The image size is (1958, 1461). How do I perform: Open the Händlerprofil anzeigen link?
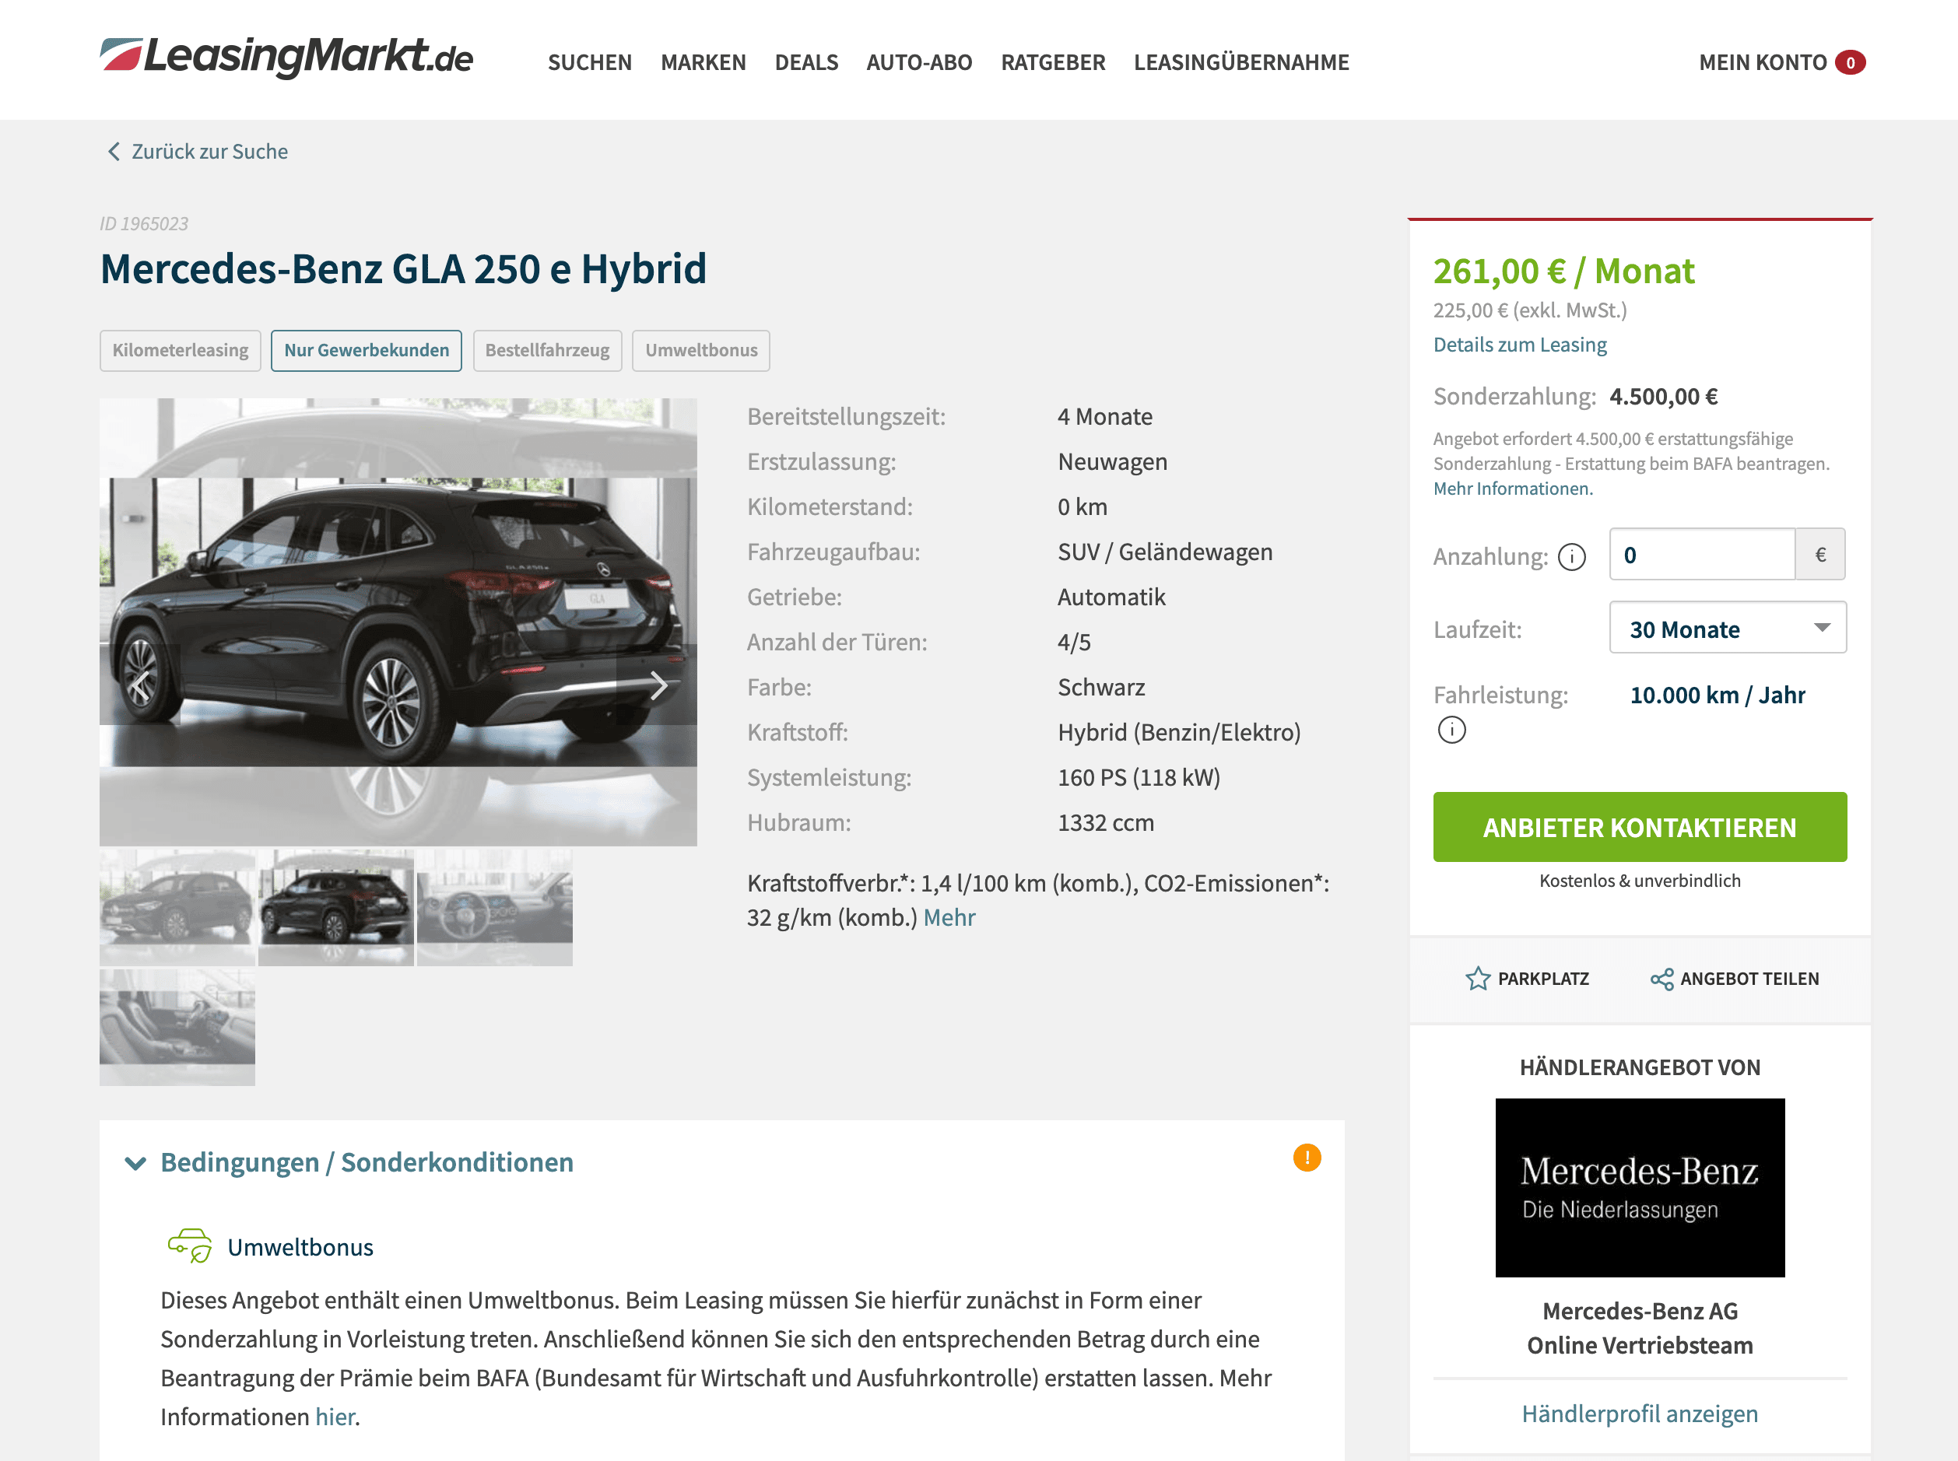click(x=1639, y=1414)
